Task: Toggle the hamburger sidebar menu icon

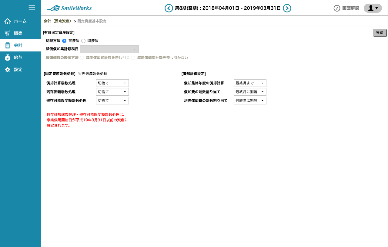Action: pyautogui.click(x=32, y=8)
